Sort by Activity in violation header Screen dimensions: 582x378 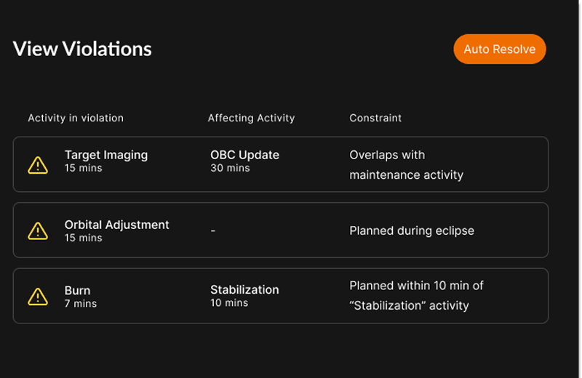76,118
